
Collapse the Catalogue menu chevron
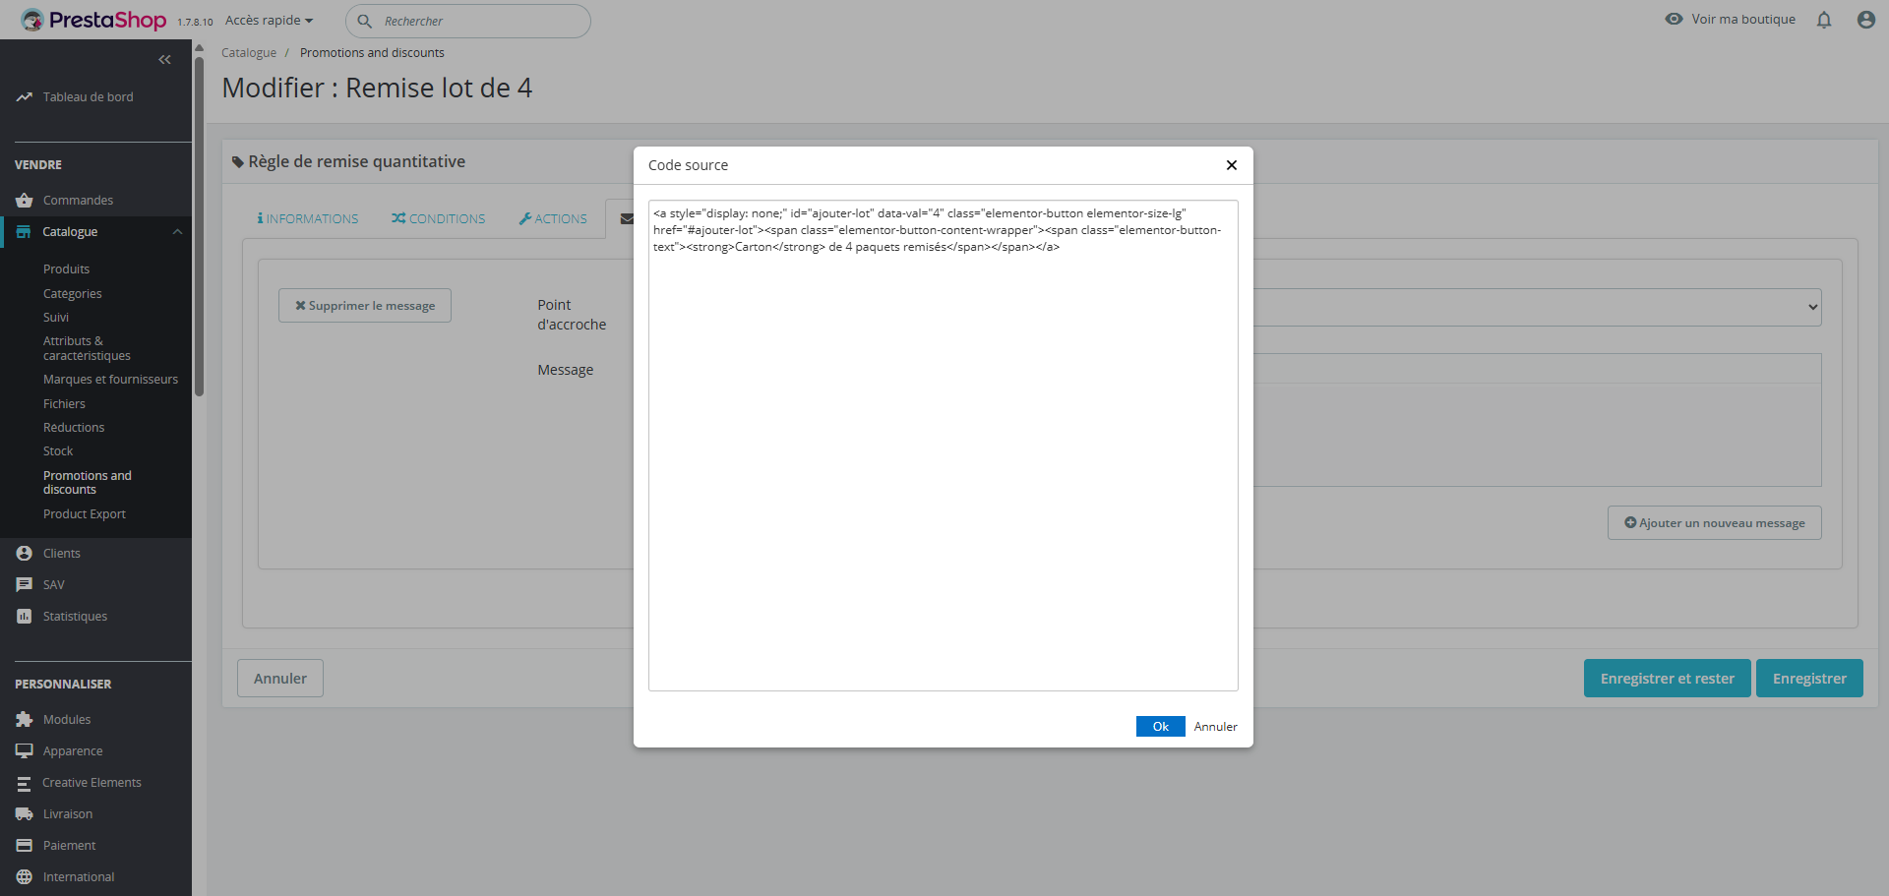click(x=178, y=232)
